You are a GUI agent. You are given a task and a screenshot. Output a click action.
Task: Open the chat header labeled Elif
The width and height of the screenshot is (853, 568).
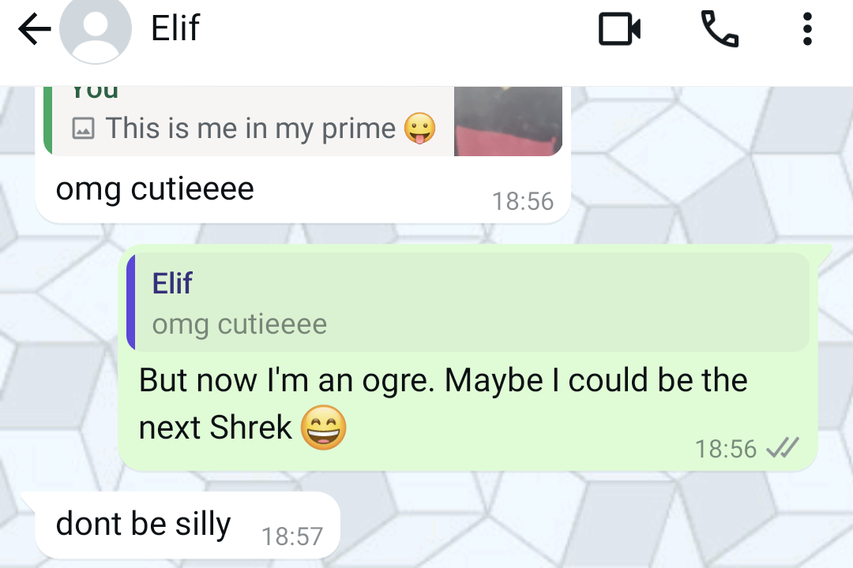pos(174,28)
